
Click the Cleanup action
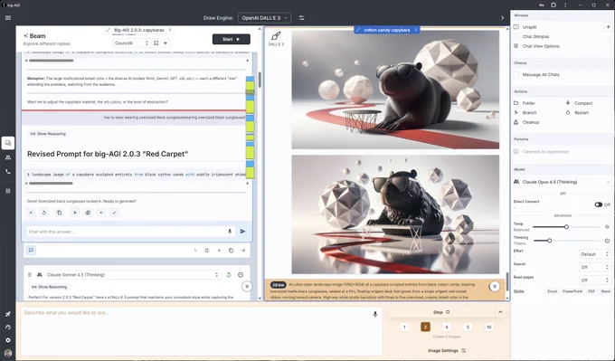coord(530,122)
